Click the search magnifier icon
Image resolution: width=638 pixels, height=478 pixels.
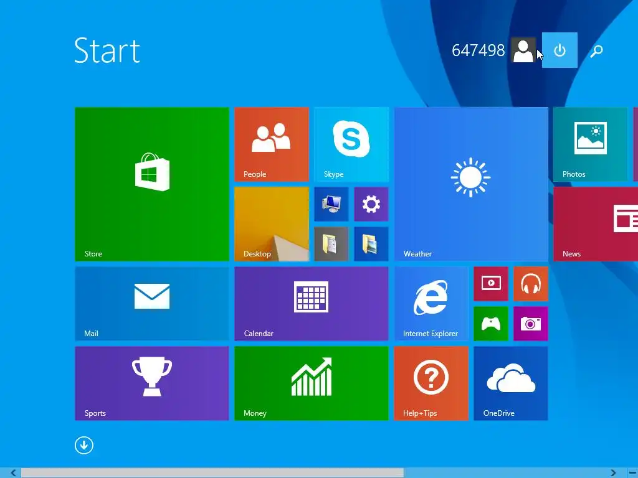[x=596, y=51]
